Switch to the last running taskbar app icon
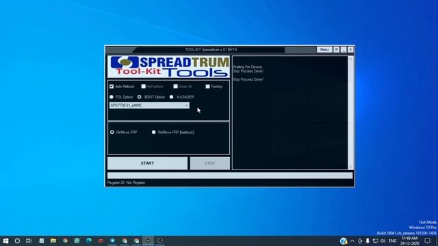This screenshot has height=246, width=438. click(x=159, y=241)
